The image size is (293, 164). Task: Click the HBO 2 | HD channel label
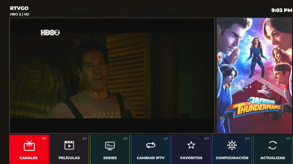coord(19,14)
